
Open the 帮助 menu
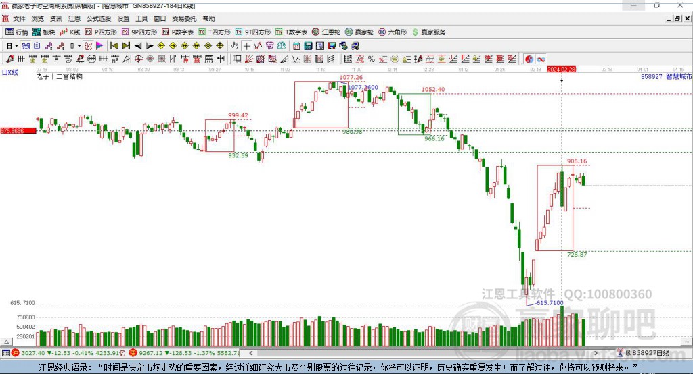[x=208, y=18]
